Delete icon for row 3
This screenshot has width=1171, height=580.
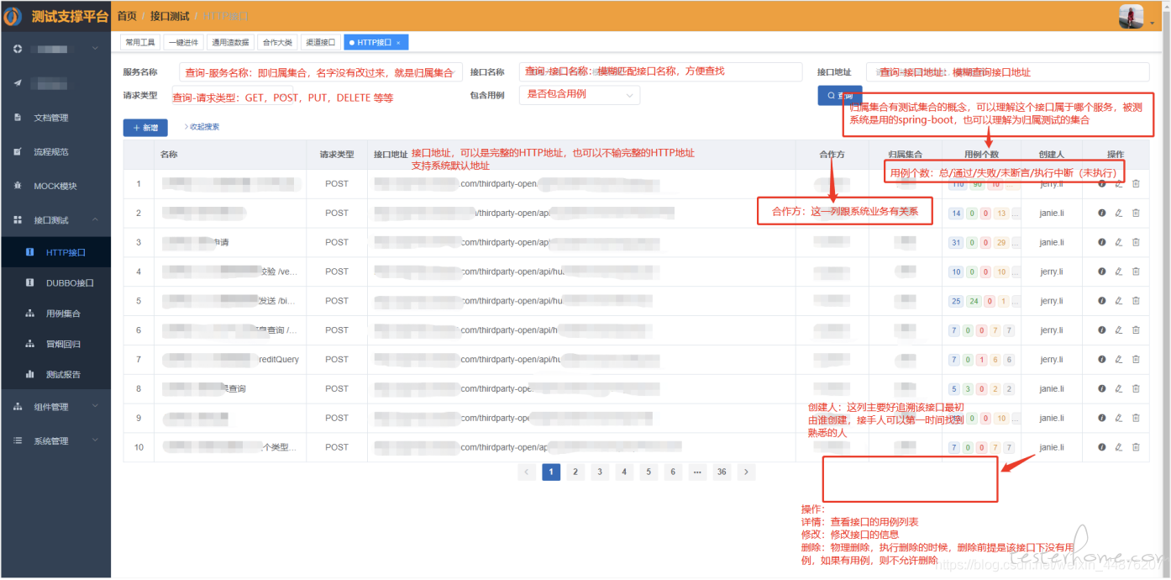tap(1136, 242)
